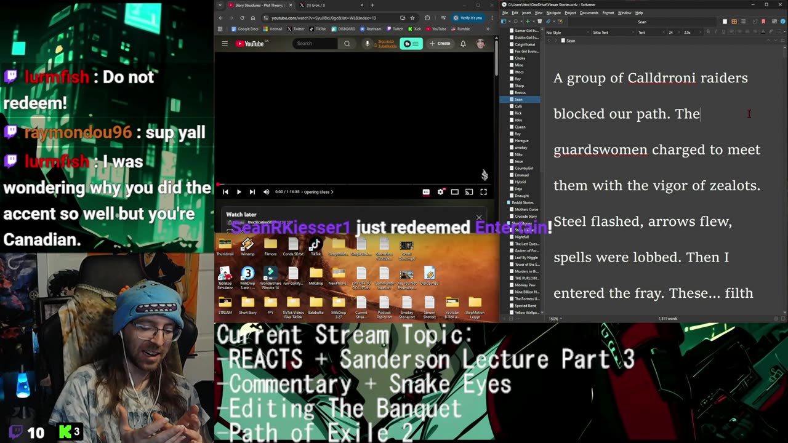Viewport: 788px width, 443px height.
Task: Open browser tab search dropdown
Action: click(x=220, y=5)
